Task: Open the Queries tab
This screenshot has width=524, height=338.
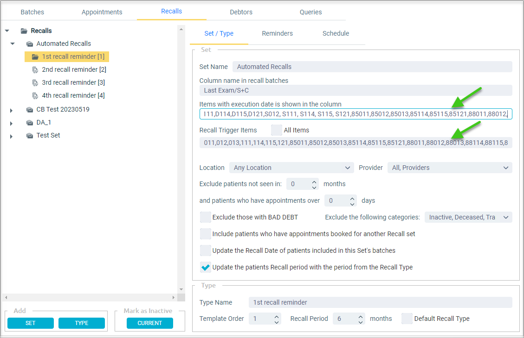Action: click(x=311, y=12)
